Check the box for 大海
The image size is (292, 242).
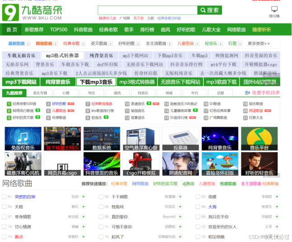click(198, 206)
